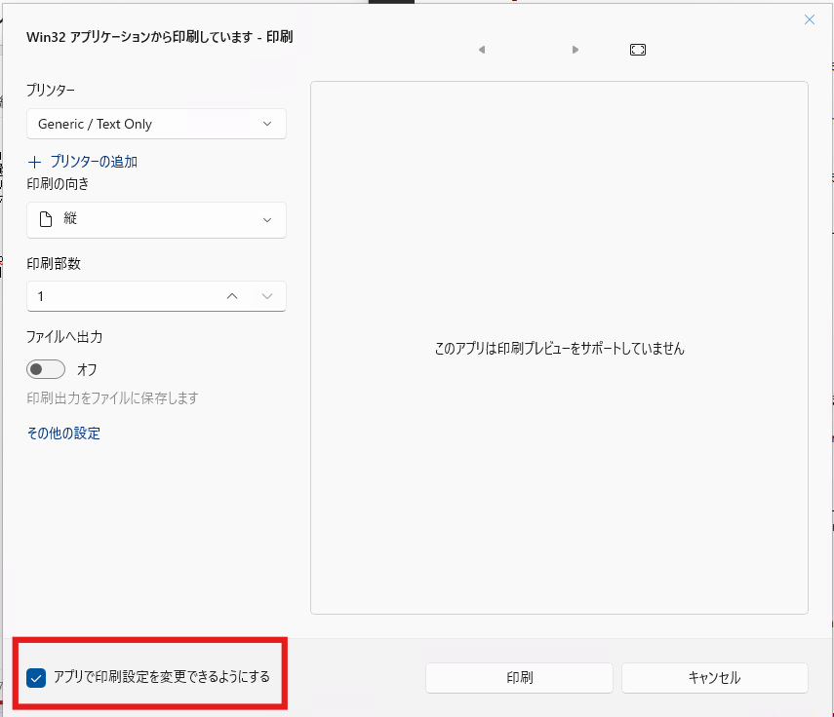Uncheck アプリで印刷設定を変更できるようにする checkbox
The width and height of the screenshot is (834, 717).
tap(38, 677)
